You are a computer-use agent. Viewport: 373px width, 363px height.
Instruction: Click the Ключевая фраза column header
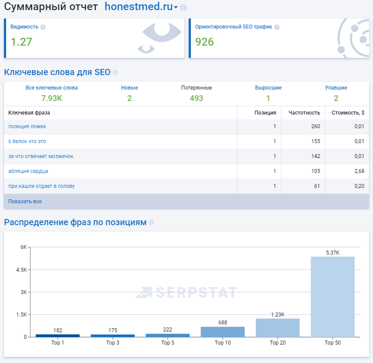coord(29,113)
